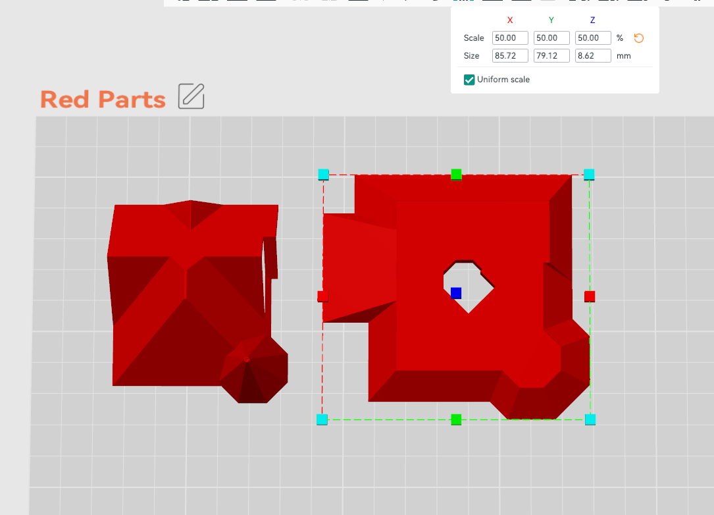Click the Scale Y input field
714x515 pixels.
coord(551,38)
